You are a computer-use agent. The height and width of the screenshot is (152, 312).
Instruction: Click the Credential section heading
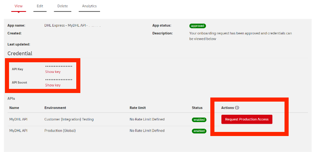(20, 54)
